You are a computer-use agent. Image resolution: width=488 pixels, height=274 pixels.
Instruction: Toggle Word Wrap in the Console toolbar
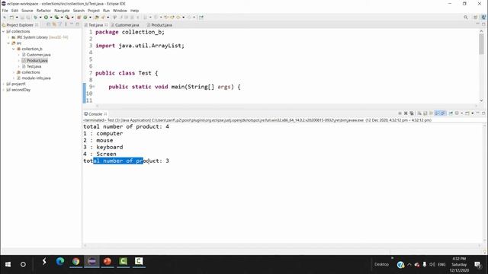pyautogui.click(x=431, y=113)
